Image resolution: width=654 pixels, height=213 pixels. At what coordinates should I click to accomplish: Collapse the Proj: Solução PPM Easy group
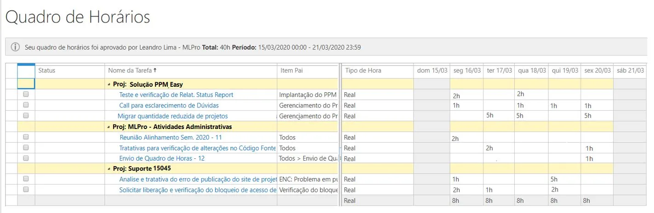[x=109, y=84]
